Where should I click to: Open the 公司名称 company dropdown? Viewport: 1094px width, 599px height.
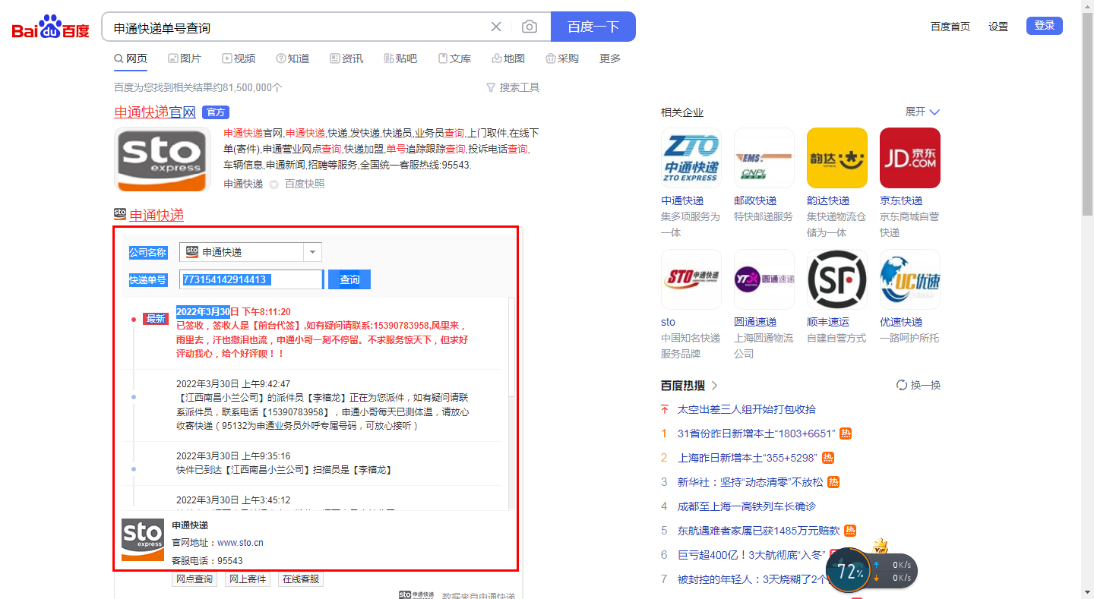click(x=251, y=252)
